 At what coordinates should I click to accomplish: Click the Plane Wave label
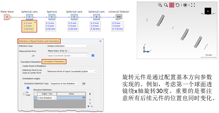(x=7, y=12)
